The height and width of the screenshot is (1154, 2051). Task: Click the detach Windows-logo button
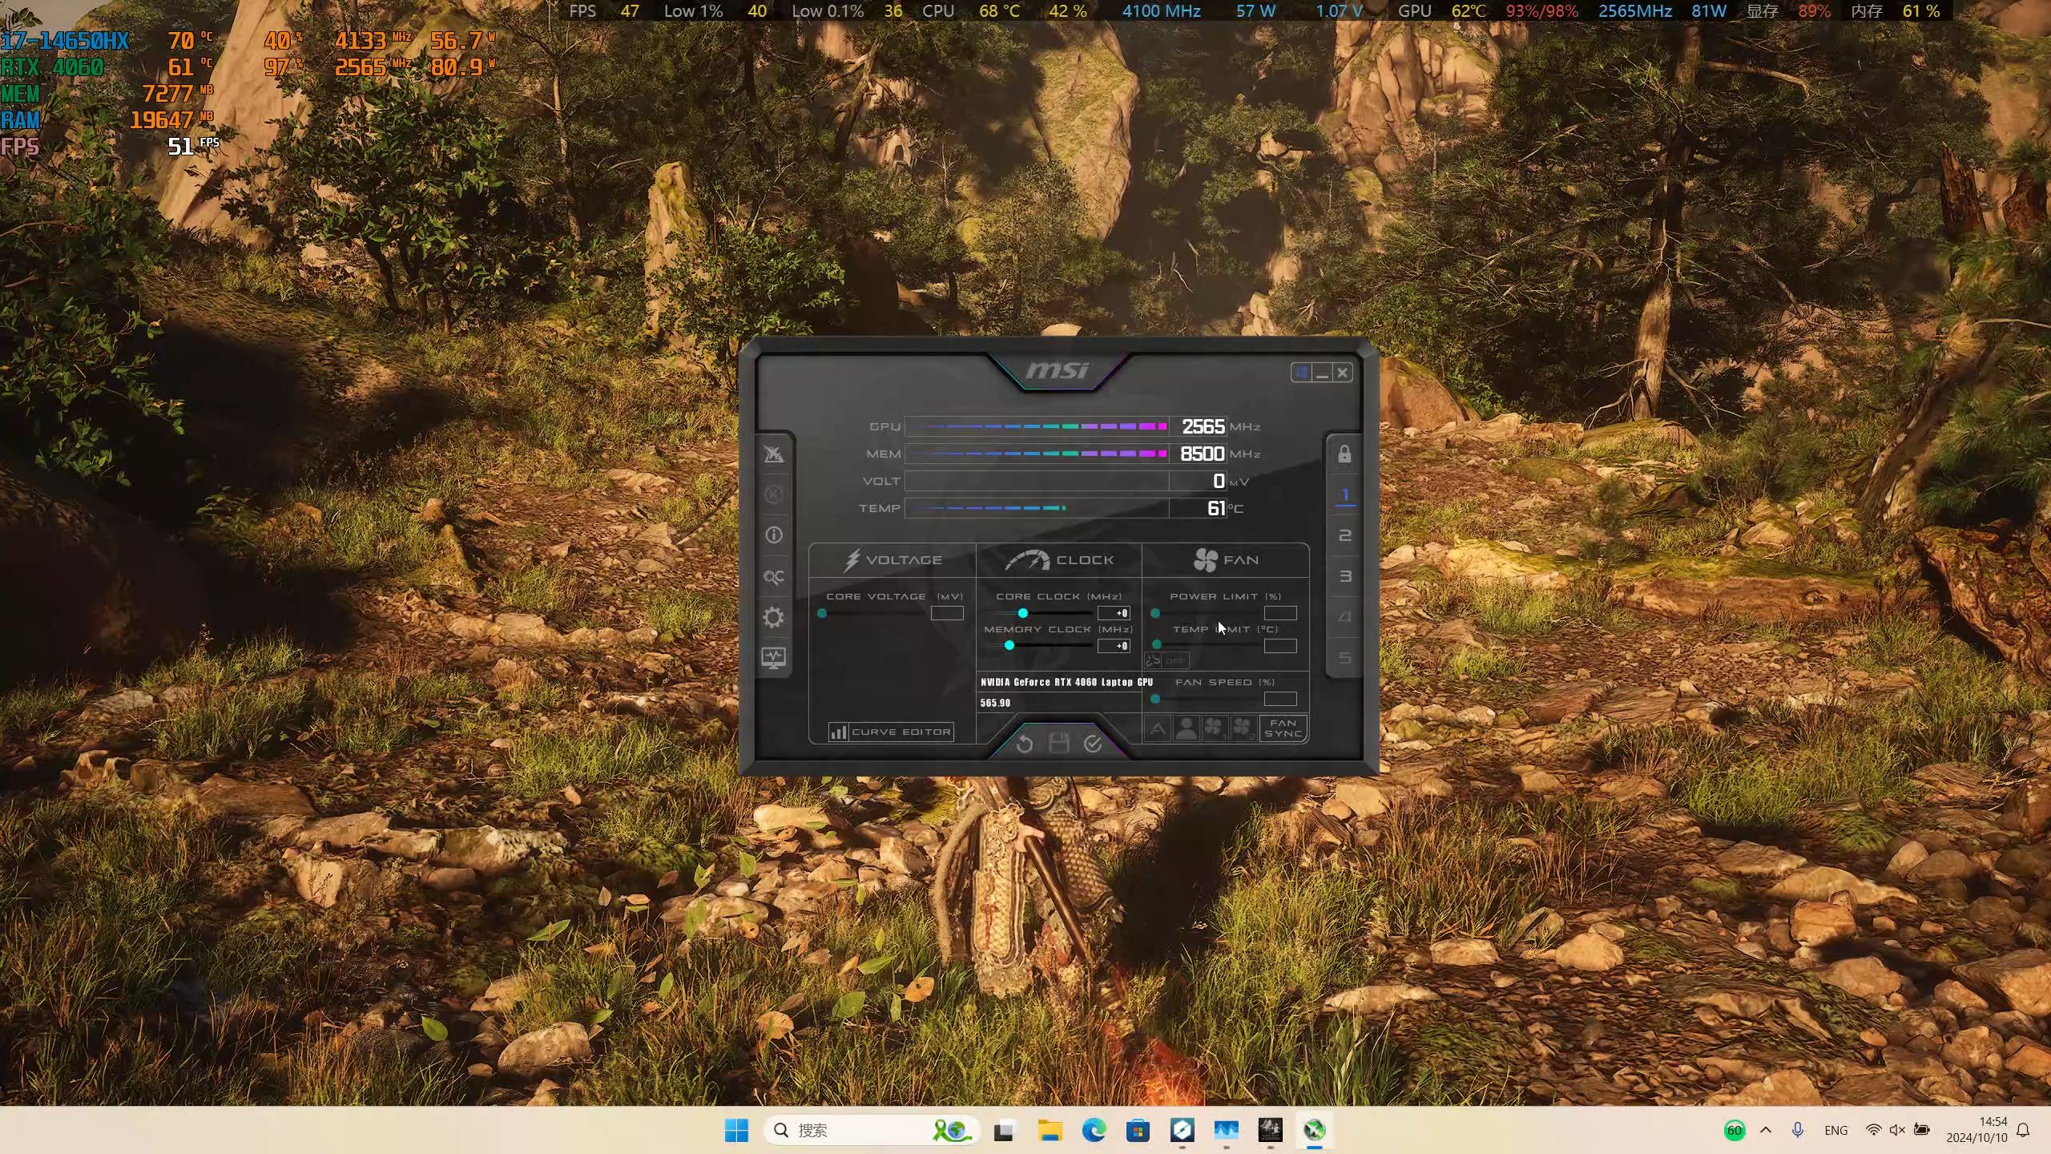pos(1301,373)
